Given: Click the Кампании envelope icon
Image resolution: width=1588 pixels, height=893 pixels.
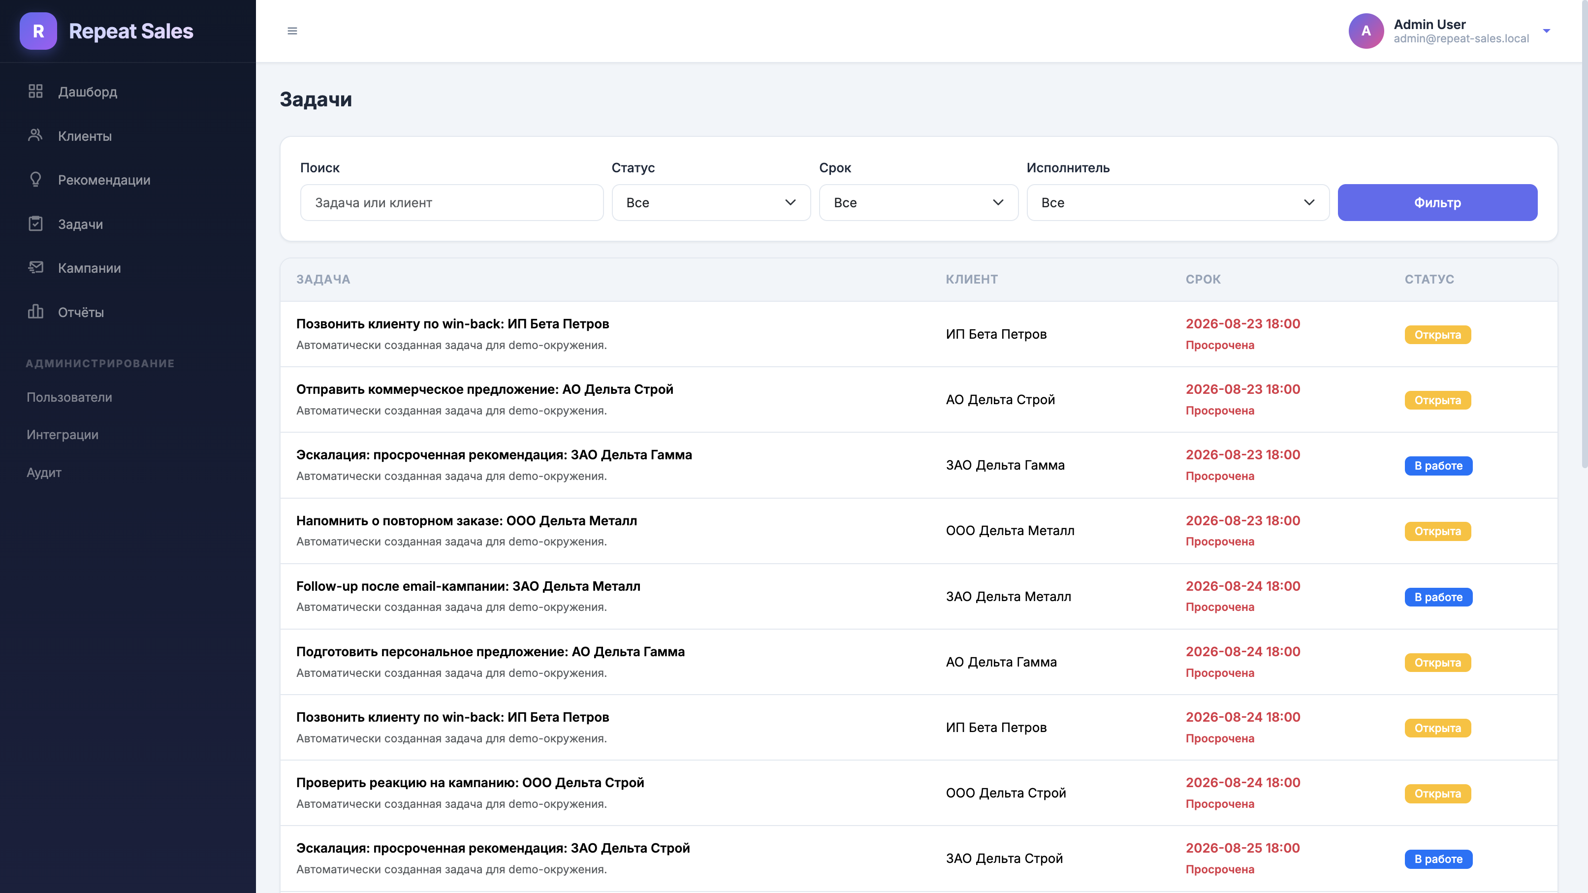Looking at the screenshot, I should tap(36, 267).
